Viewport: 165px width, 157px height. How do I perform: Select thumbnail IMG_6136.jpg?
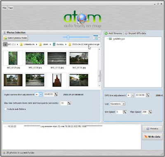[x=79, y=58]
